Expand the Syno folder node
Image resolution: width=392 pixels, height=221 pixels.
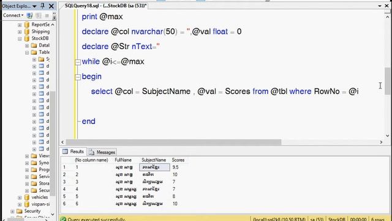pyautogui.click(x=27, y=163)
